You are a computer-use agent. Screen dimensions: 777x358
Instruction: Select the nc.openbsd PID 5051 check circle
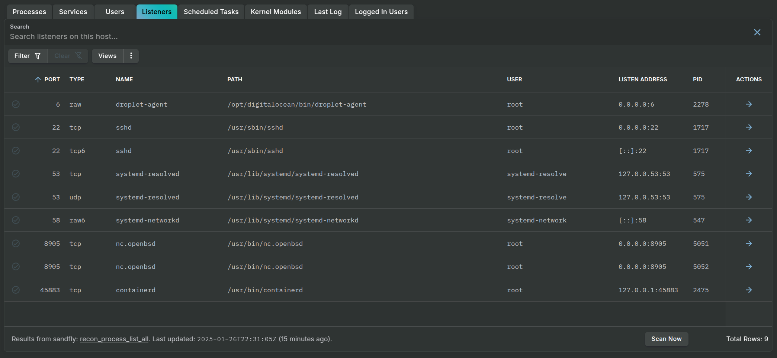16,244
